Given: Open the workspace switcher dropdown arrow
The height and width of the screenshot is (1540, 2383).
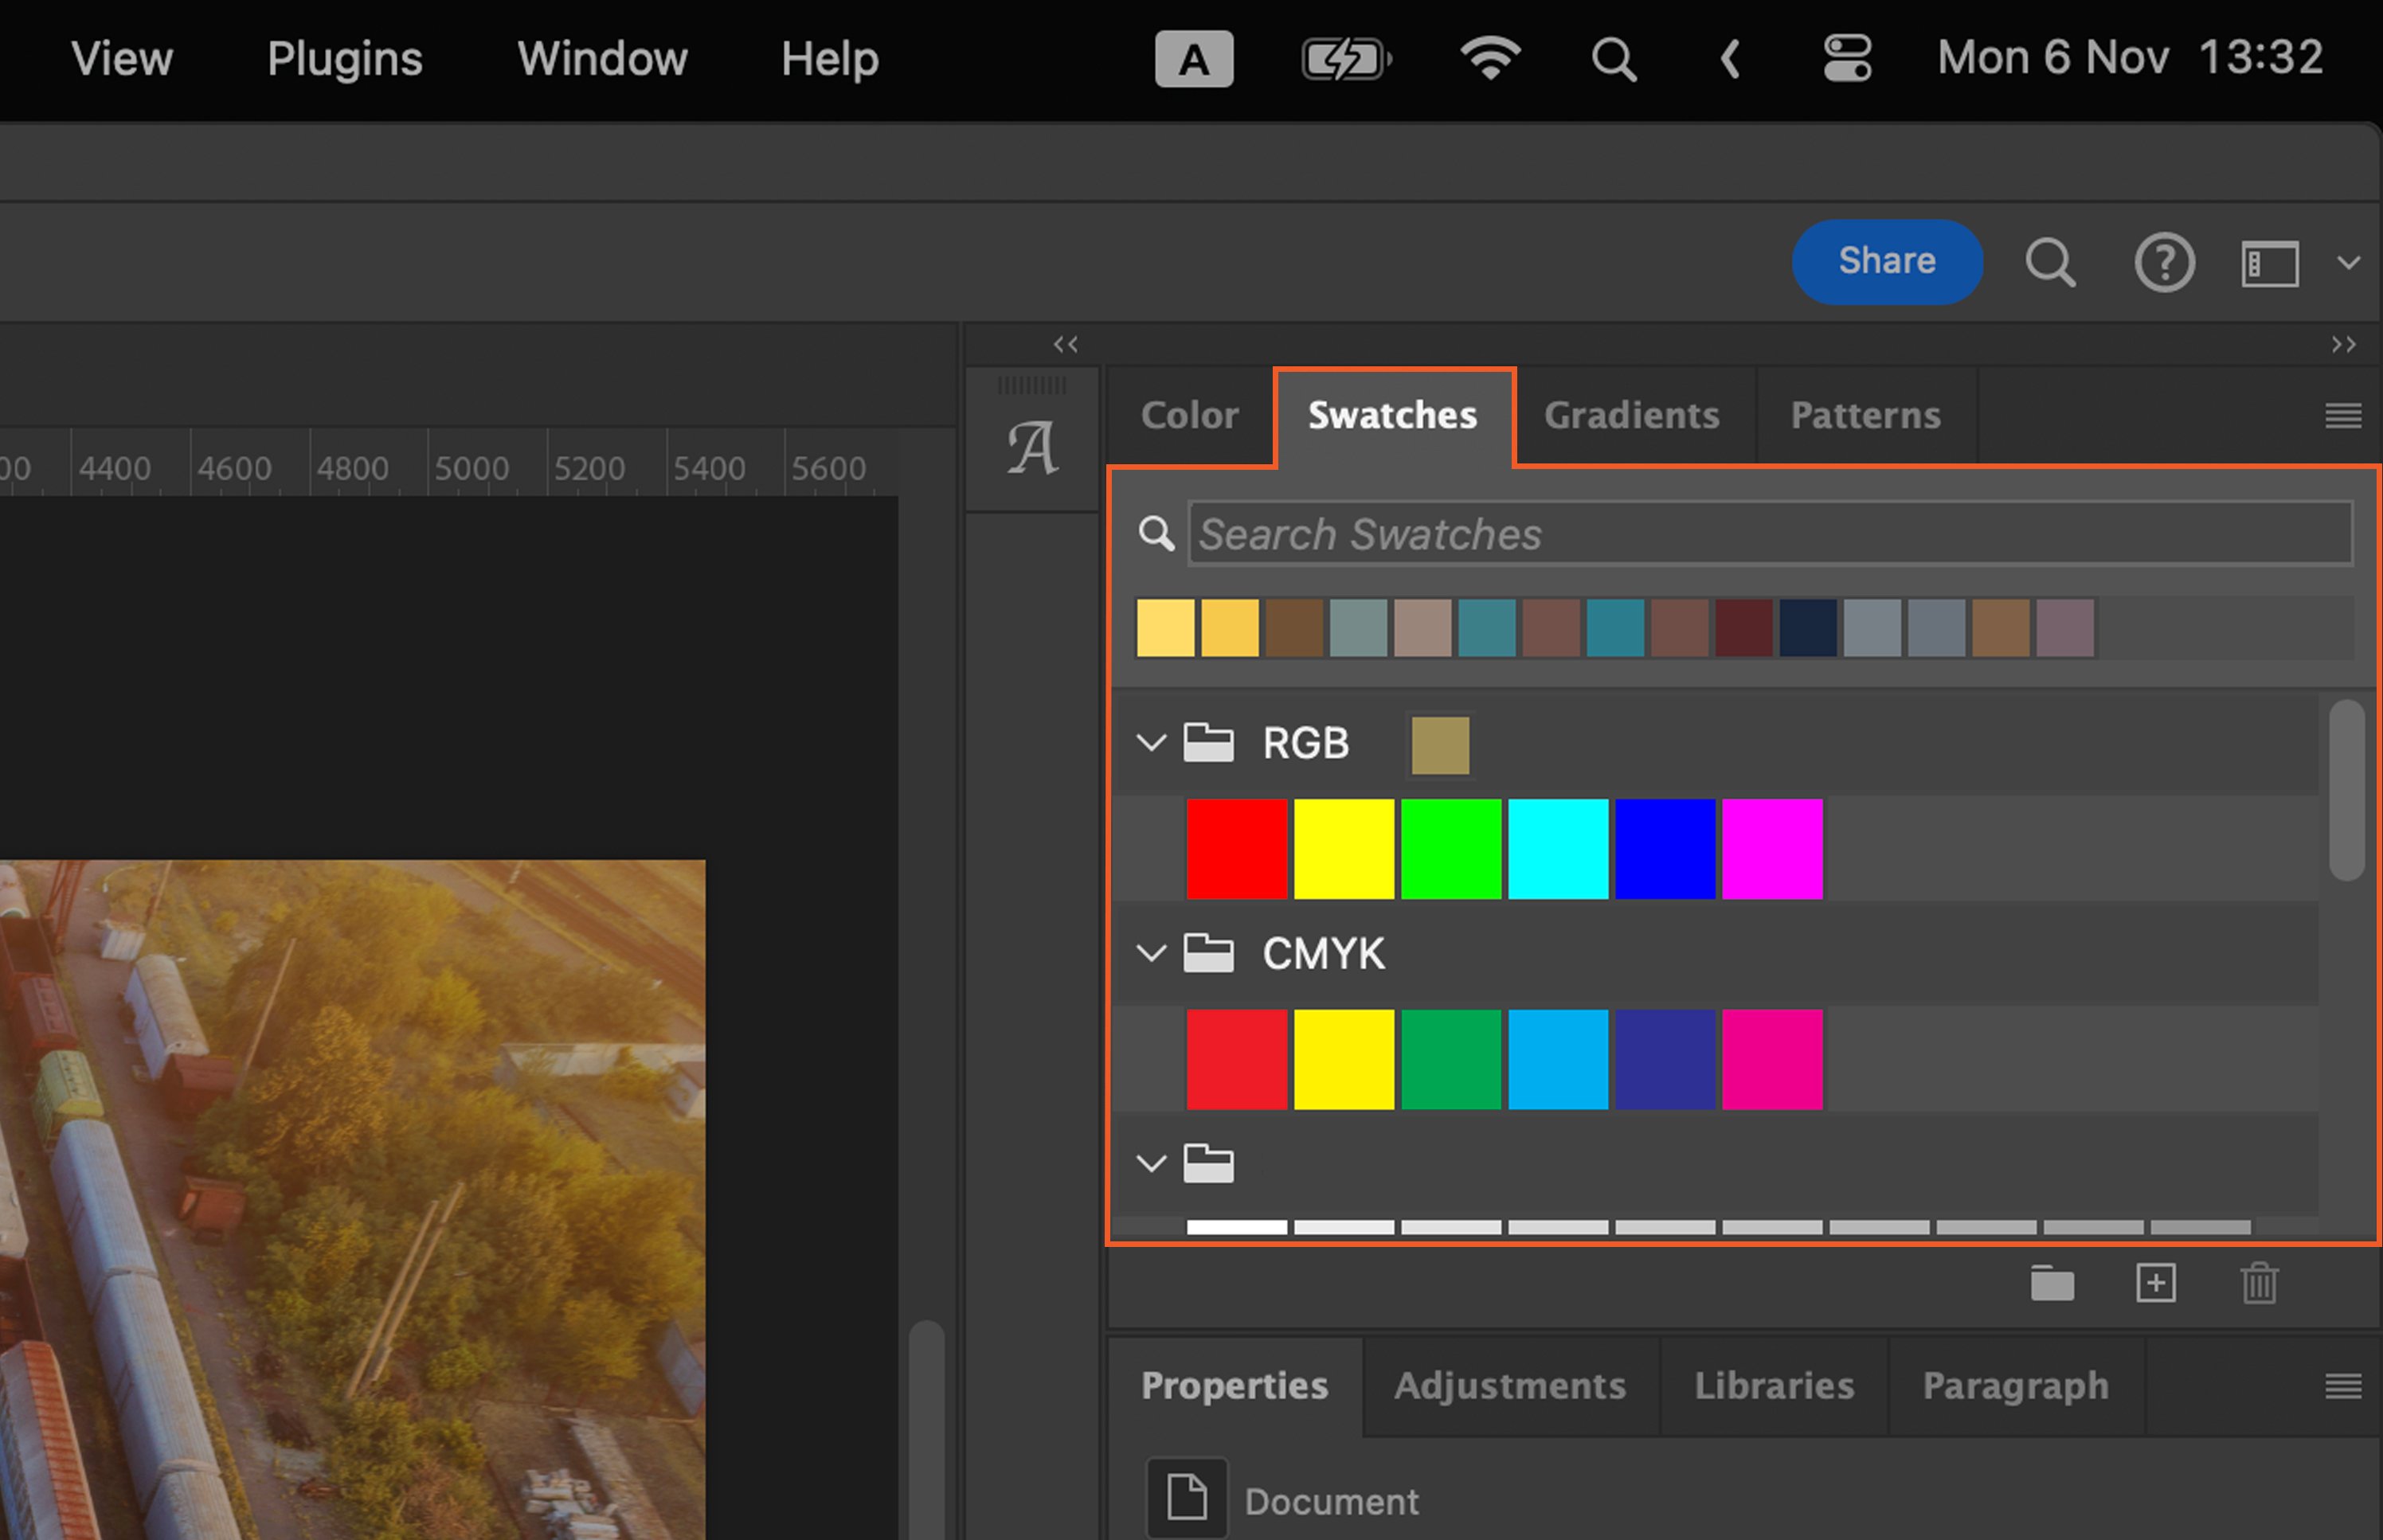Looking at the screenshot, I should [x=2348, y=263].
